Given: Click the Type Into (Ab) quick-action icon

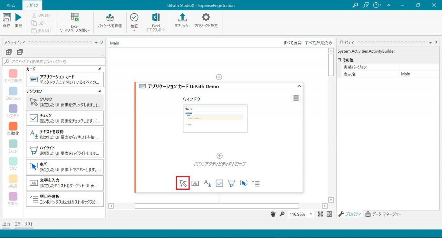Looking at the screenshot, I should coord(195,184).
